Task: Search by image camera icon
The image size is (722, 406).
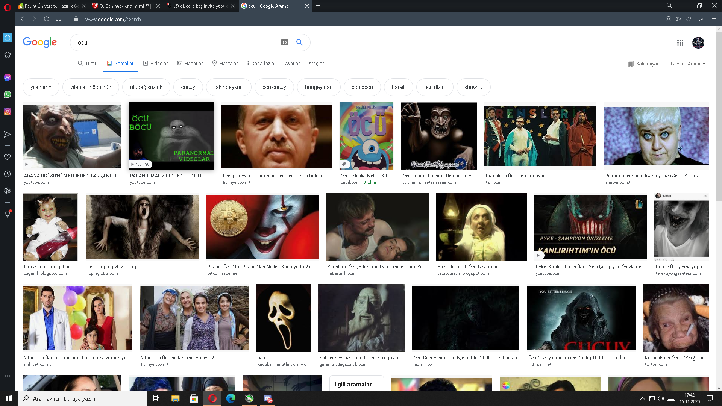Action: pyautogui.click(x=285, y=42)
